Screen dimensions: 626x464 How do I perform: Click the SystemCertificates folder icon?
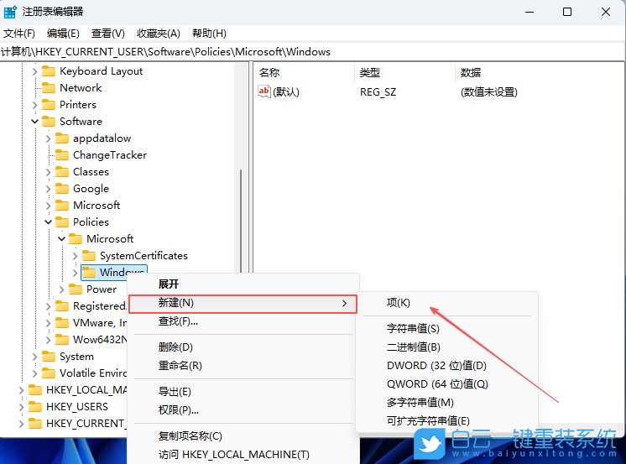(89, 256)
